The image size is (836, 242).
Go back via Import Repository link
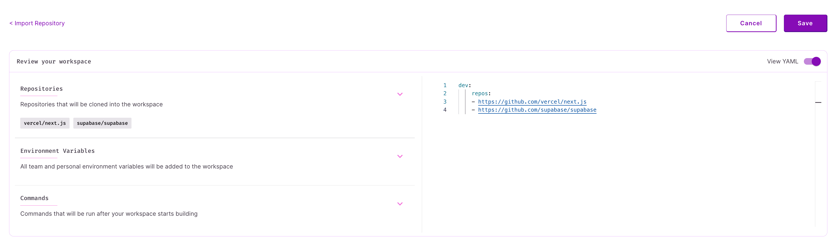(37, 23)
